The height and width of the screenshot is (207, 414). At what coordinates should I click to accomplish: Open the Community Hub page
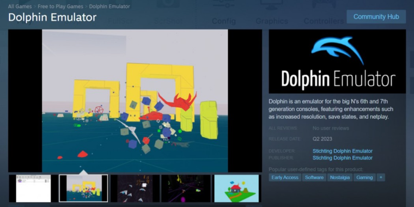tap(376, 17)
